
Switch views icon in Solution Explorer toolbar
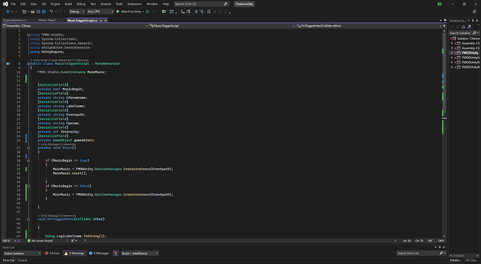point(468,27)
